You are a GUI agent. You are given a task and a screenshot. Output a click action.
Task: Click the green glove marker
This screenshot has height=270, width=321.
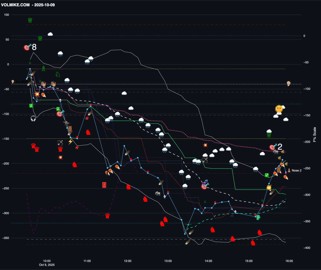click(258, 217)
